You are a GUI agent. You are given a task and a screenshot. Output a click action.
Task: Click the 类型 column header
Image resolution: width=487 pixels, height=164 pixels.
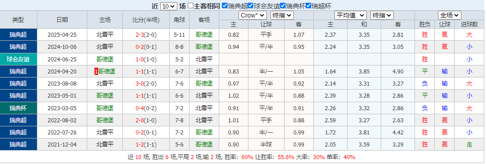click(18, 20)
